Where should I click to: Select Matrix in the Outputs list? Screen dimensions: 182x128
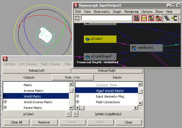click(x=36, y=85)
